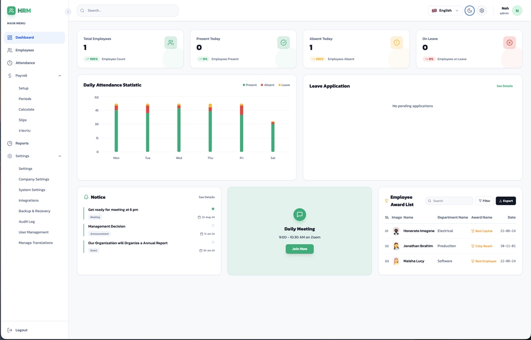Toggle dark mode with the moon icon

coord(469,11)
